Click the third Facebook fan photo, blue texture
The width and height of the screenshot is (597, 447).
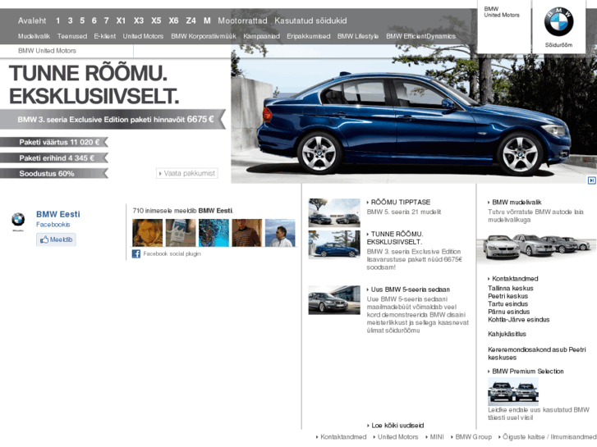pyautogui.click(x=214, y=233)
